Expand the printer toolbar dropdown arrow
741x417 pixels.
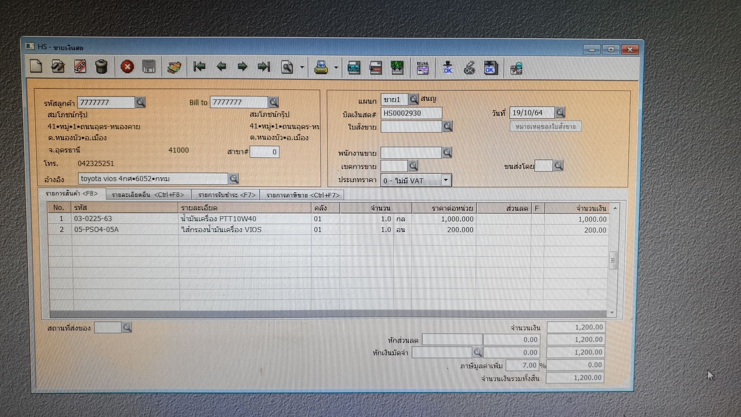(336, 68)
